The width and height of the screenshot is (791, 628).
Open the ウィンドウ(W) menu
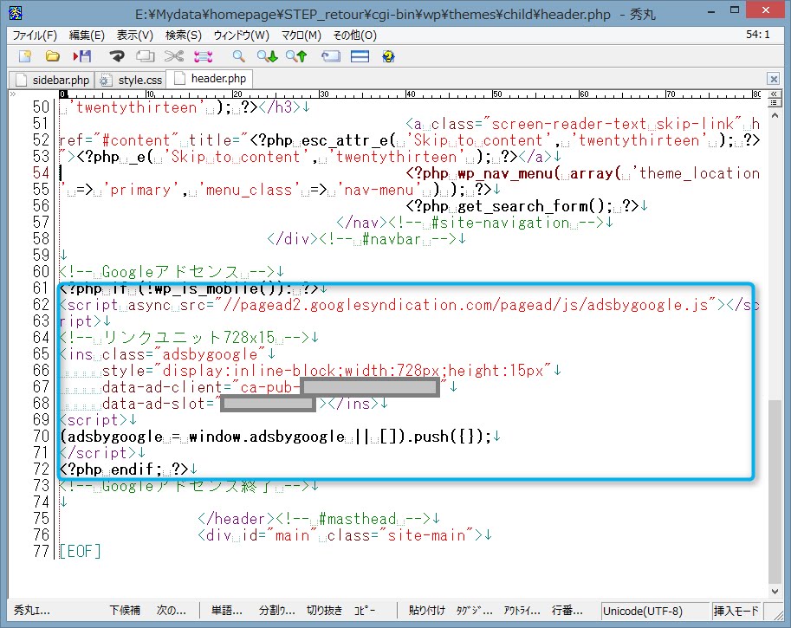click(241, 36)
